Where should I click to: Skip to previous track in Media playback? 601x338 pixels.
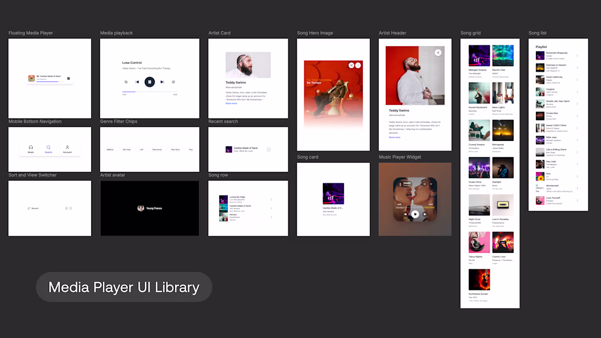[137, 81]
